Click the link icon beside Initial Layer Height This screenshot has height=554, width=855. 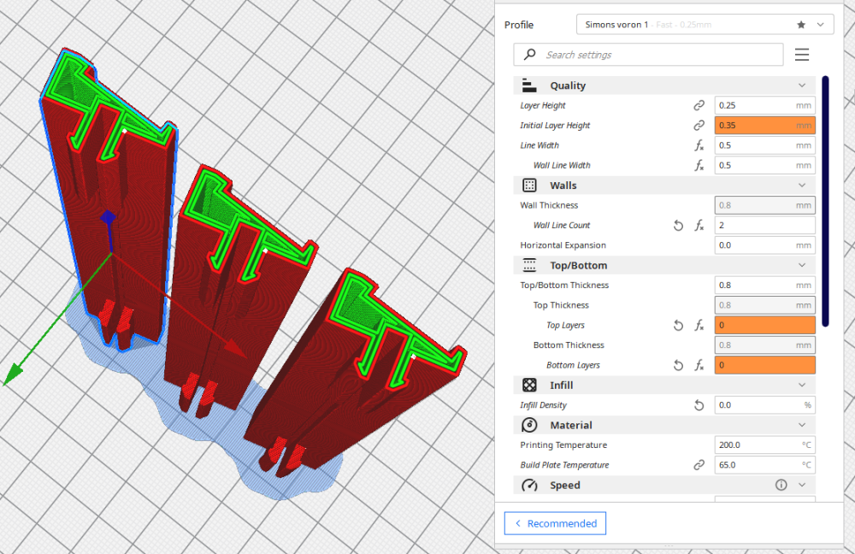[x=699, y=126]
